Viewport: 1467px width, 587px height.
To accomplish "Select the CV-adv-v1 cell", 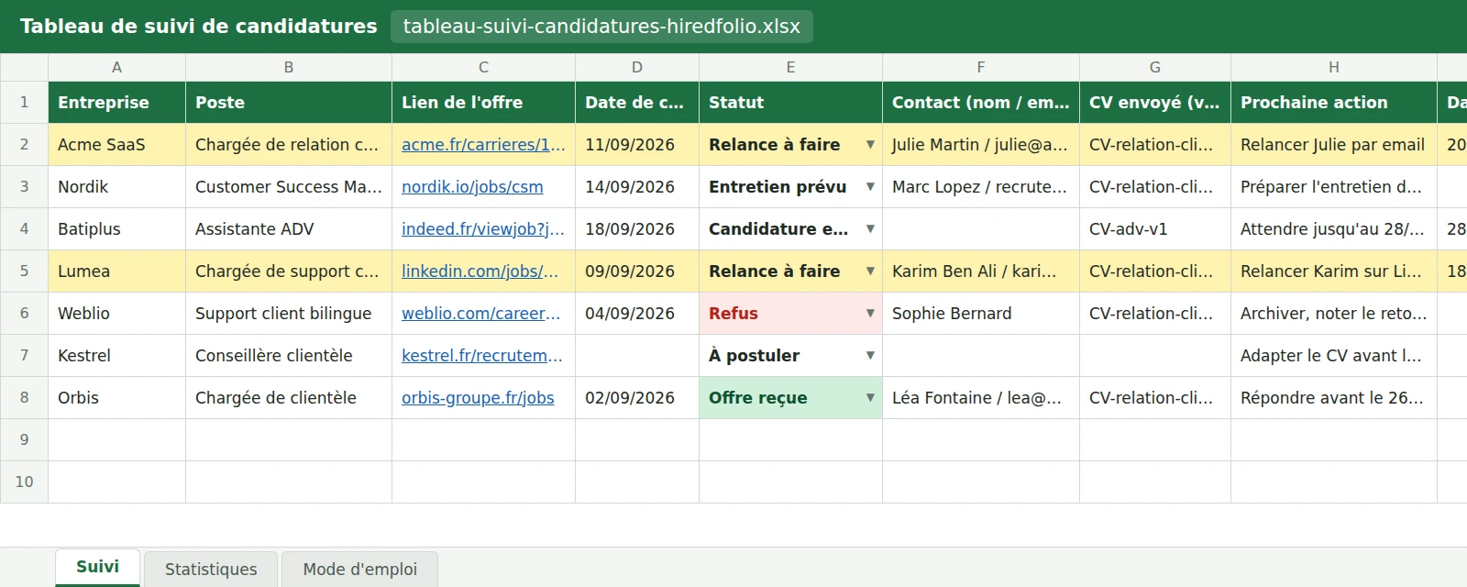I will point(1155,229).
